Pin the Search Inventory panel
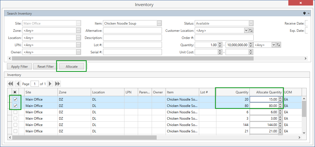 coord(304,14)
